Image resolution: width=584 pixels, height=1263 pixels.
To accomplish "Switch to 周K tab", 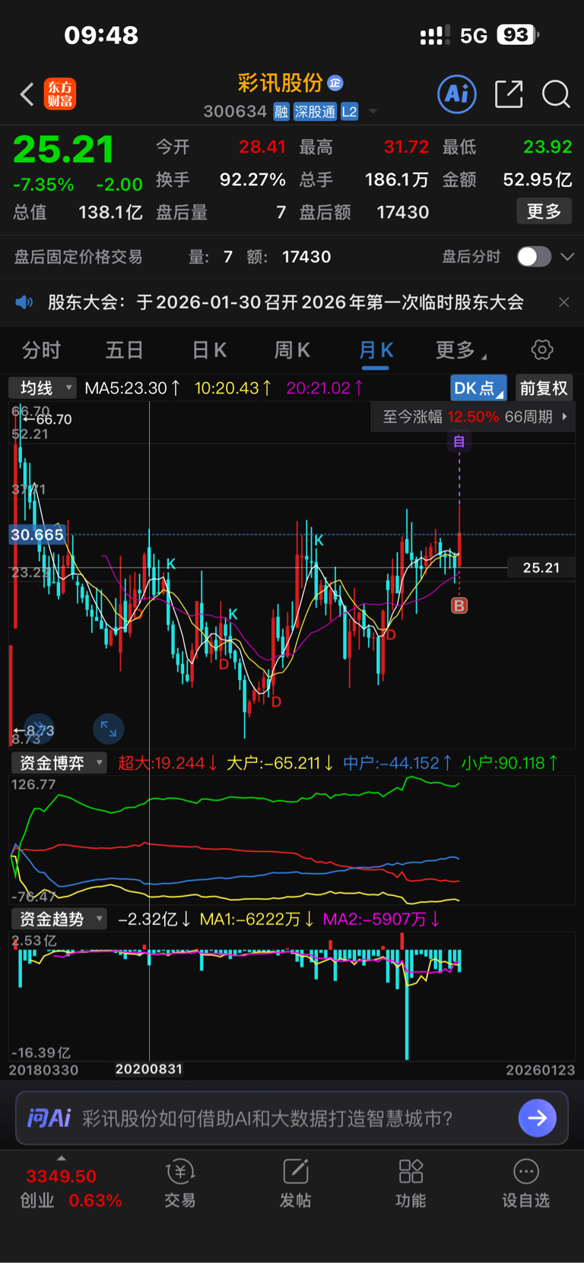I will (292, 350).
